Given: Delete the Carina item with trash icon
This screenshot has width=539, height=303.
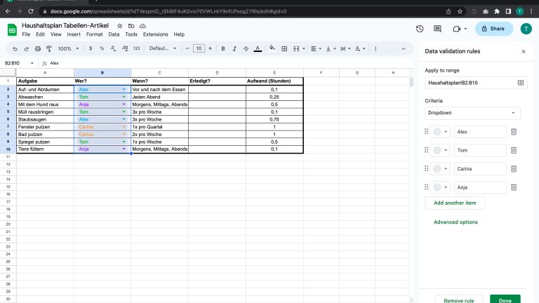Looking at the screenshot, I should coord(514,168).
